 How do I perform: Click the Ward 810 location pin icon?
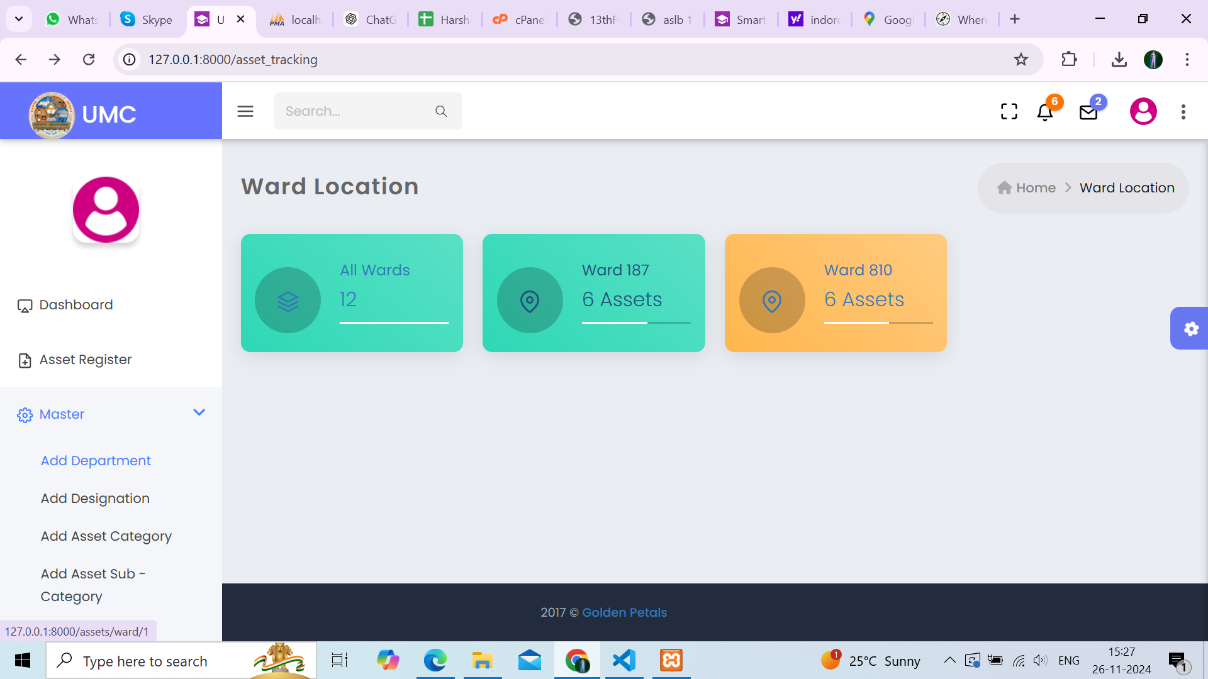pos(772,301)
